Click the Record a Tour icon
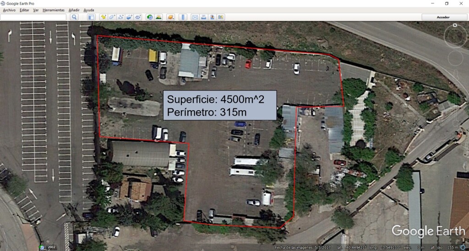This screenshot has width=469, height=251. click(x=138, y=17)
